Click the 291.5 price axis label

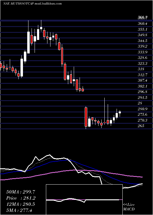(143, 97)
